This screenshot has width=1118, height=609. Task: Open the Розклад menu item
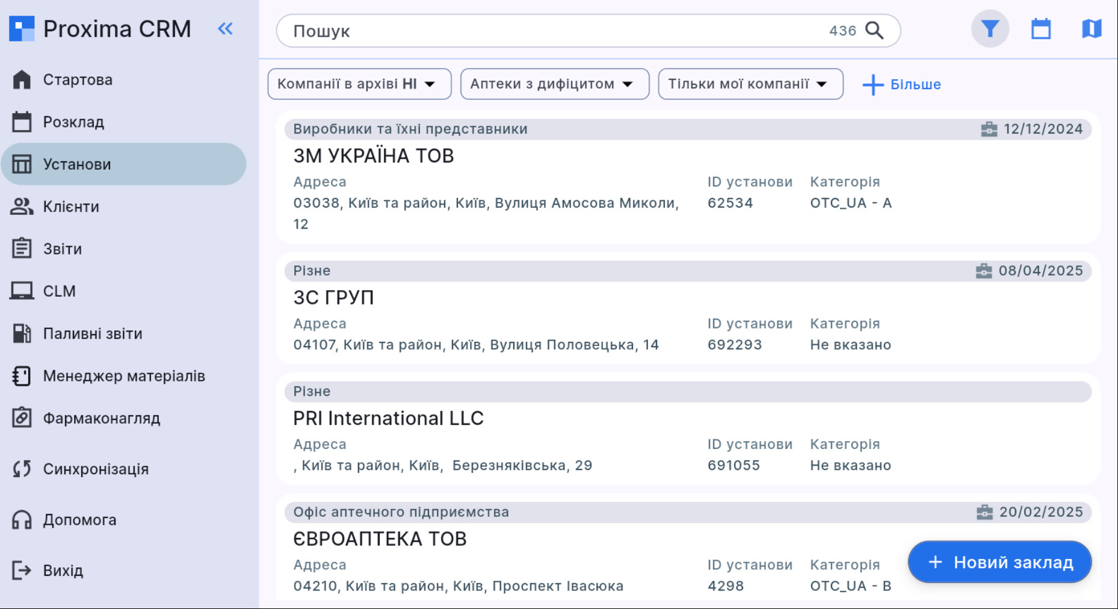tap(73, 122)
